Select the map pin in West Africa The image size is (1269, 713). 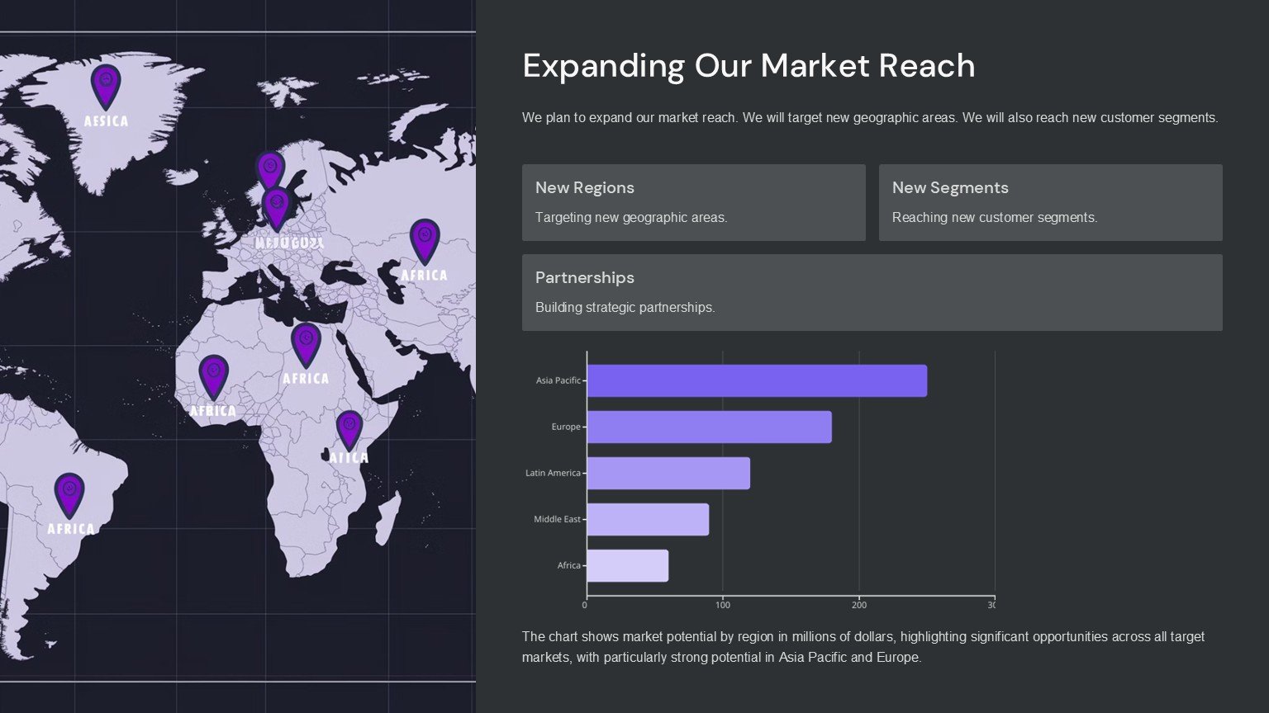click(213, 375)
